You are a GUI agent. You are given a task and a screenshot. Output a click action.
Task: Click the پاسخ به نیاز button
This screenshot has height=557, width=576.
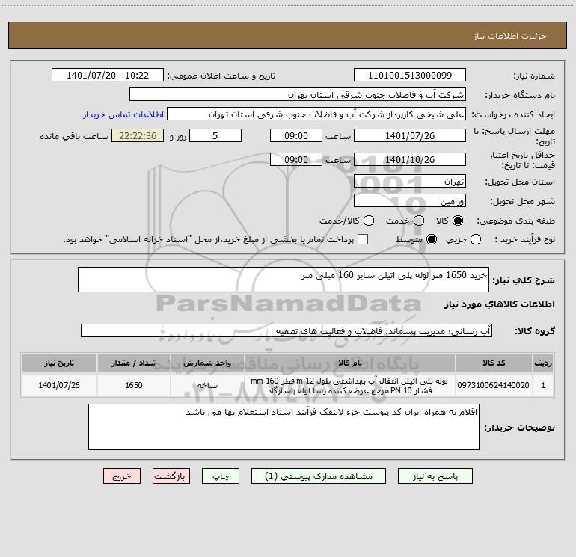tap(435, 476)
